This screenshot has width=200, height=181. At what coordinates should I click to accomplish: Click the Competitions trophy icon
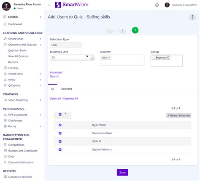(5, 145)
